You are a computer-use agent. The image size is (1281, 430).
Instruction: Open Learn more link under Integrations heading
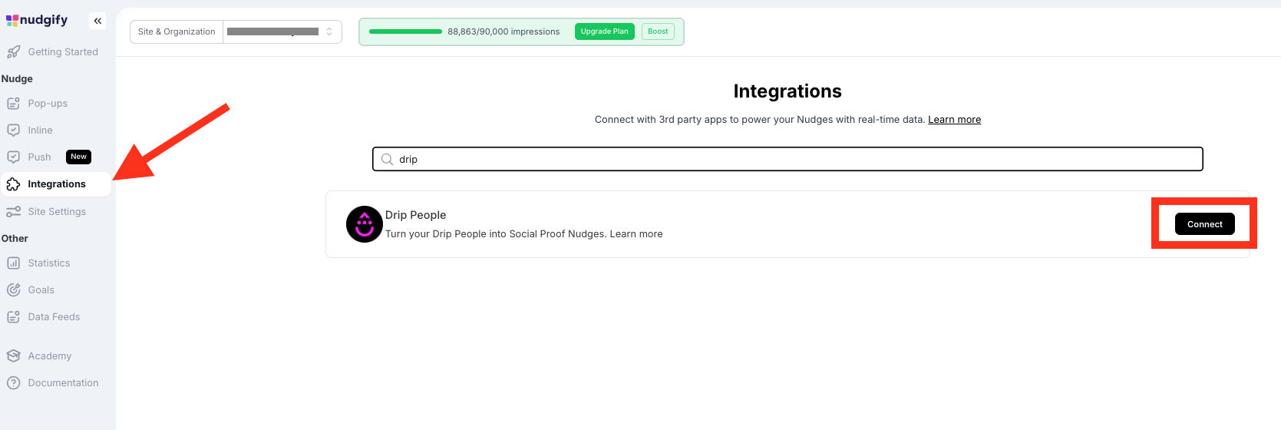coord(954,120)
